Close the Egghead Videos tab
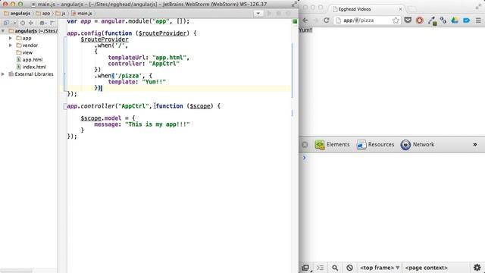 (400, 9)
